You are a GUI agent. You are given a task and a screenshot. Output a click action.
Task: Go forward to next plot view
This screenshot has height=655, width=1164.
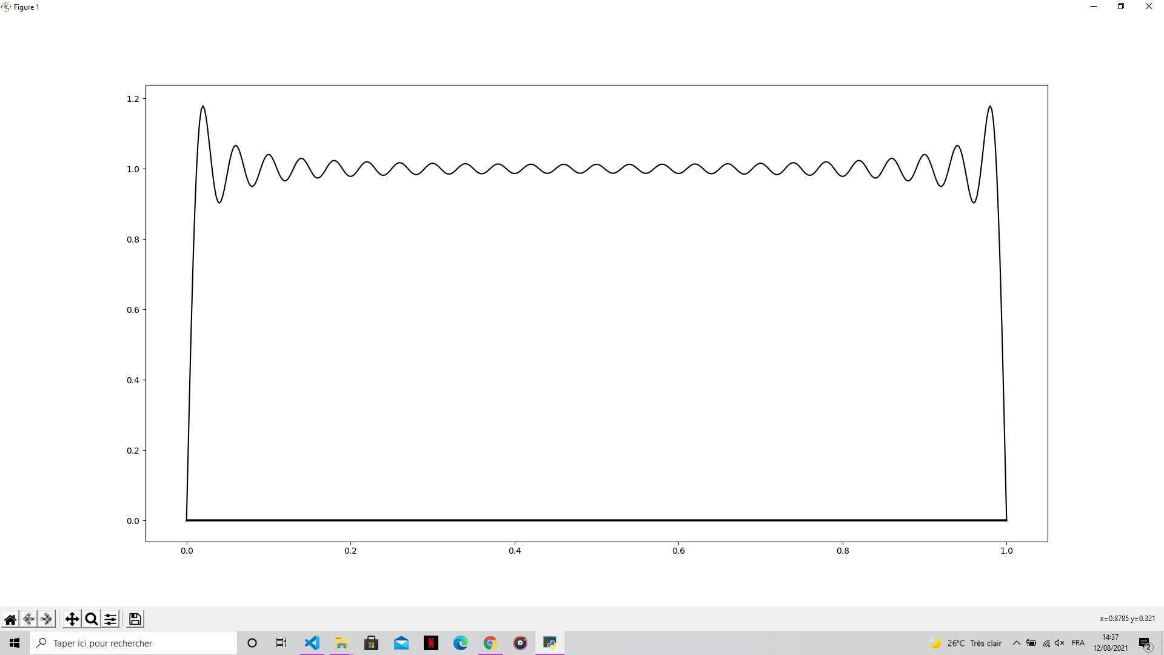pyautogui.click(x=47, y=619)
